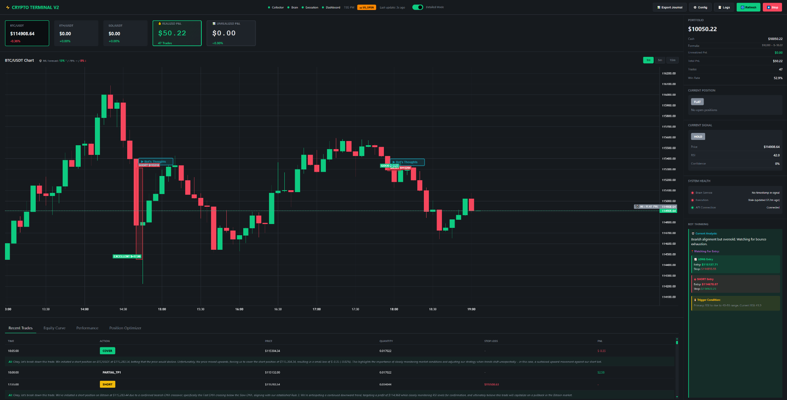Toggle Detailed Mode off

(x=417, y=7)
